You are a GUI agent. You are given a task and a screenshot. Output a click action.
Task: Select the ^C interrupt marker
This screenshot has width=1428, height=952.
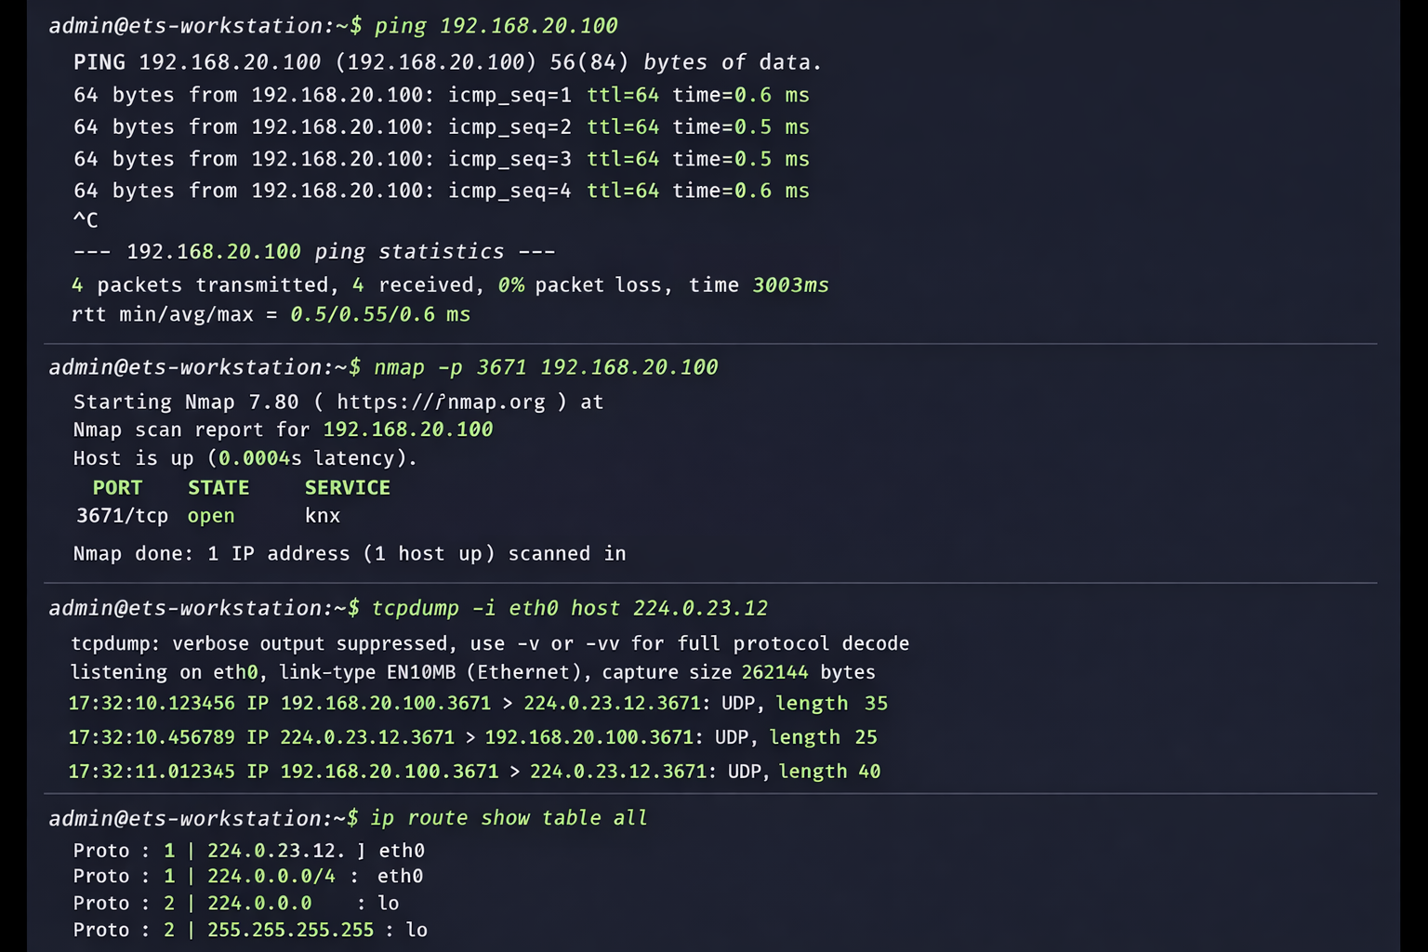pos(85,219)
